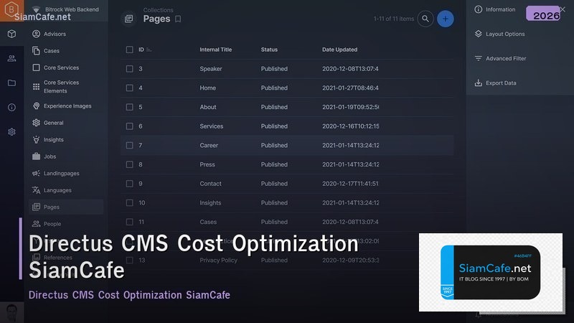Click the bookmark icon next to Pages title
Viewport: 574px width, 323px height.
click(x=178, y=19)
